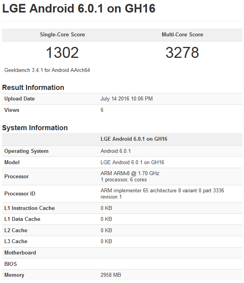Click the Result Information heading
The width and height of the screenshot is (244, 283).
[33, 88]
